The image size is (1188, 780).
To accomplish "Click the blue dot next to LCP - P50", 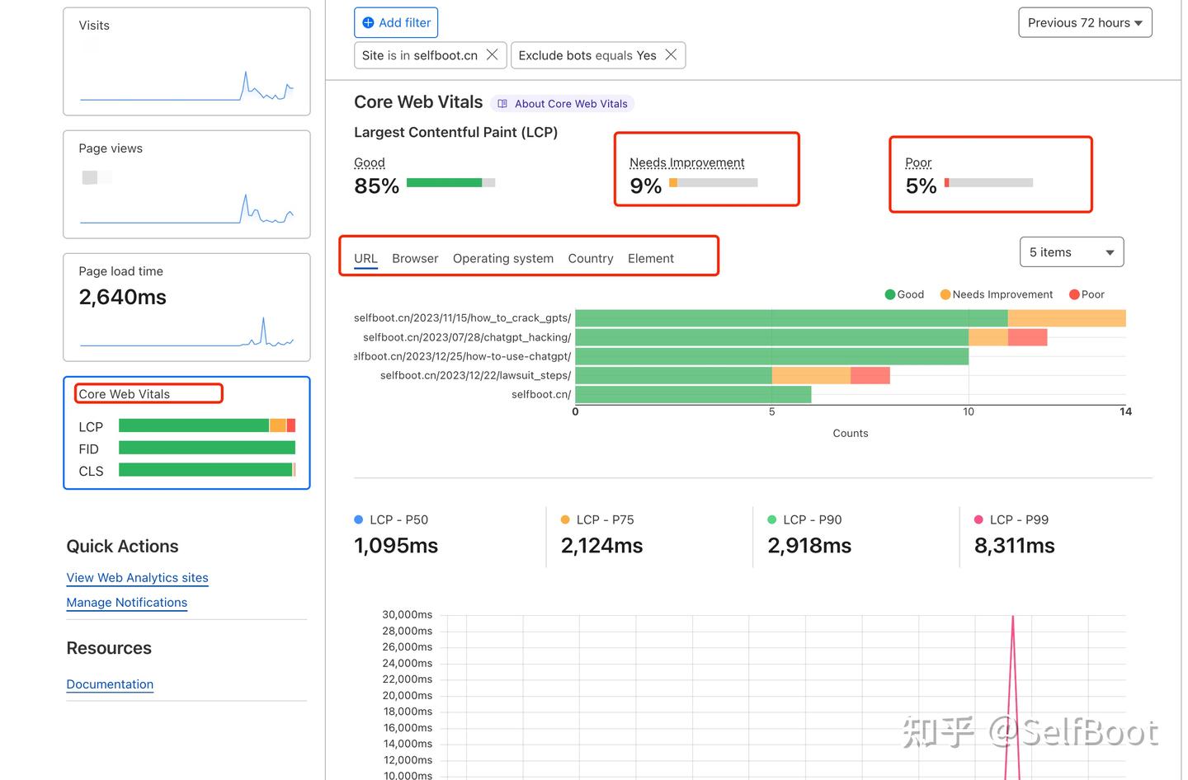I will [357, 519].
